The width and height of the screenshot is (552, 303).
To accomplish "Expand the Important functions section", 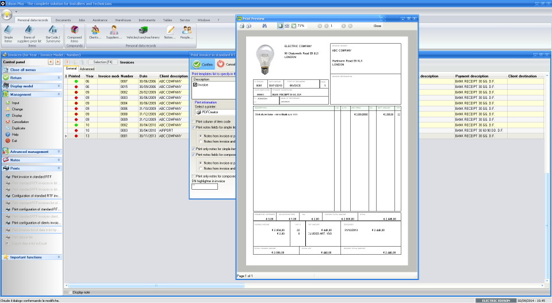I will (32, 257).
